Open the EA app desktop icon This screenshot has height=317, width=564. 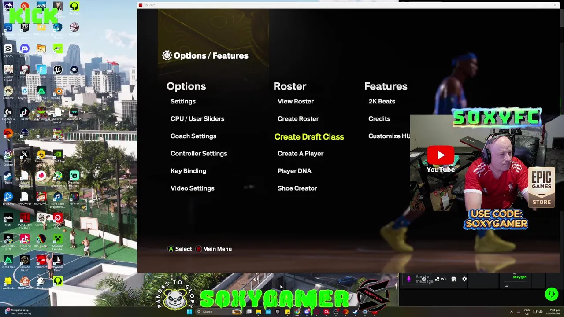tap(8, 135)
